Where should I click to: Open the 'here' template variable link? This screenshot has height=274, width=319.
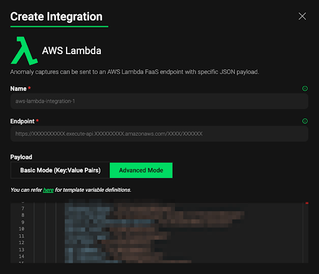(x=48, y=190)
